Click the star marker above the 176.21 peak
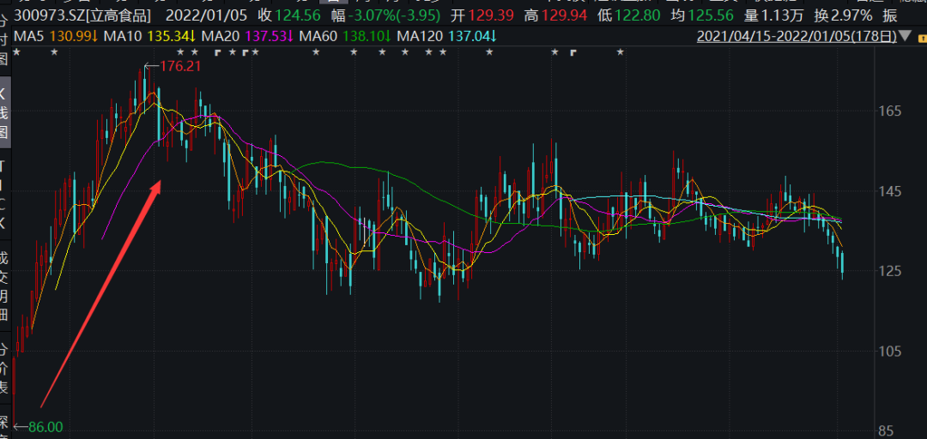This screenshot has height=439, width=927. 179,52
